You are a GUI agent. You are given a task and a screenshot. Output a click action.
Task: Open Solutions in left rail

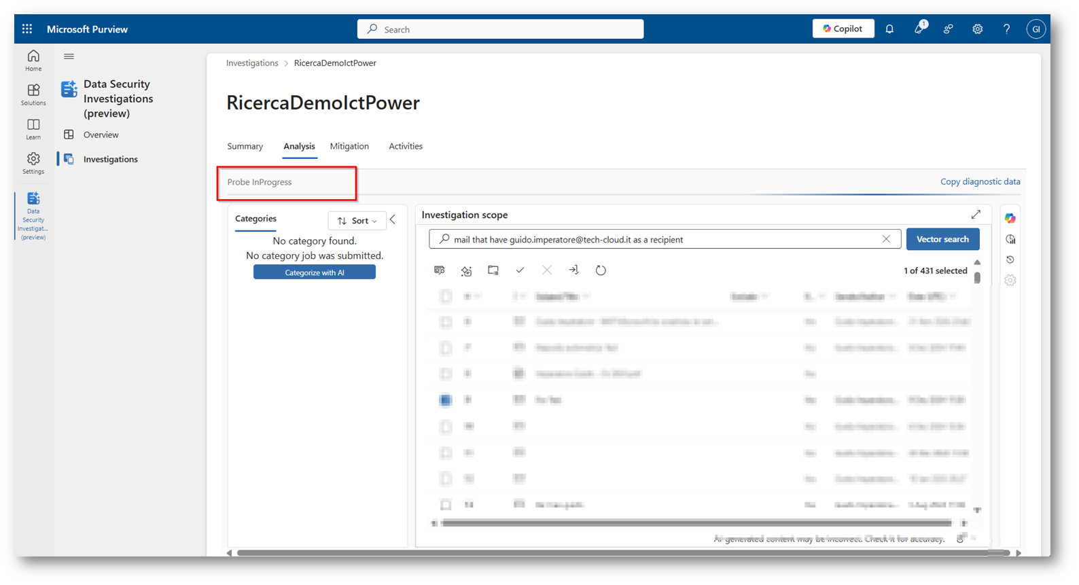click(33, 94)
